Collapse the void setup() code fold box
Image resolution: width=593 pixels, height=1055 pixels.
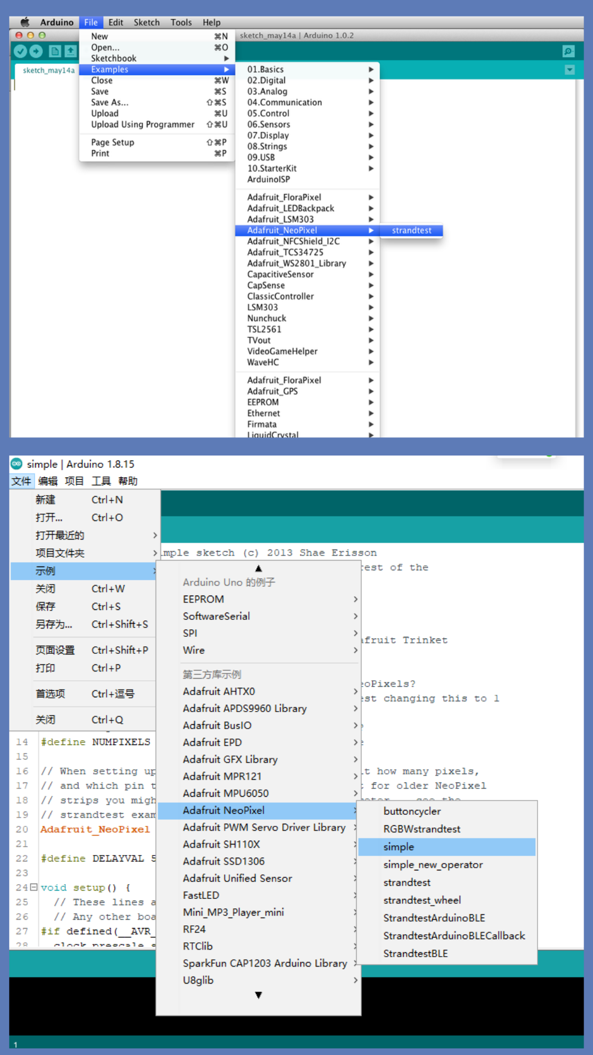(x=34, y=887)
